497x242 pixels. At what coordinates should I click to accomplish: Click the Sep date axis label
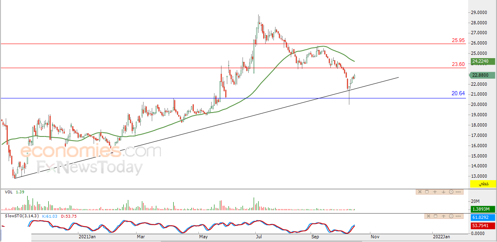tap(316, 237)
